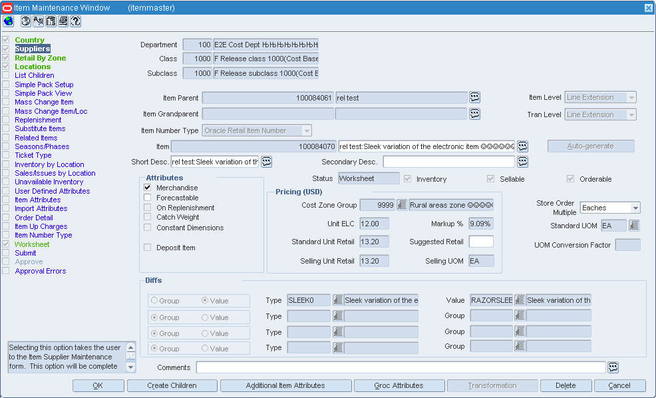Open comment editor next to Item Parent
Image resolution: width=656 pixels, height=398 pixels.
(x=474, y=98)
